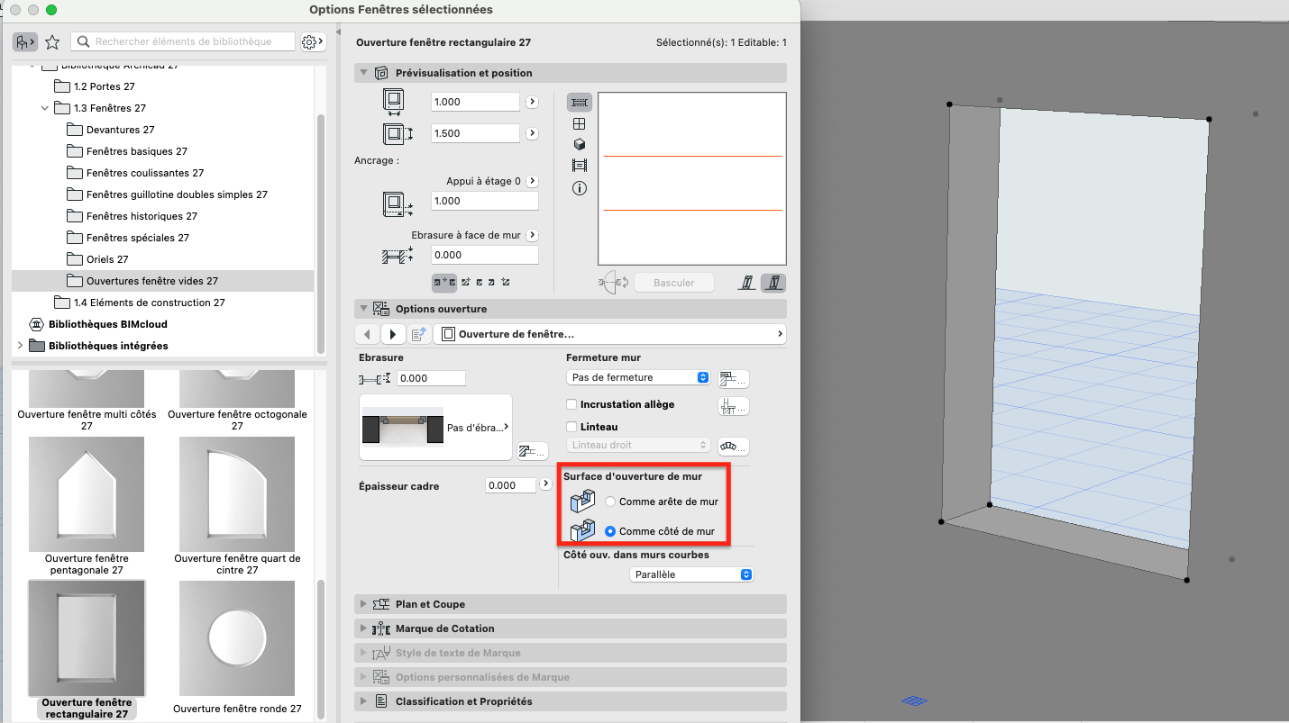Viewport: 1289px width, 723px height.
Task: Open lintel shape settings icon button
Action: (733, 446)
